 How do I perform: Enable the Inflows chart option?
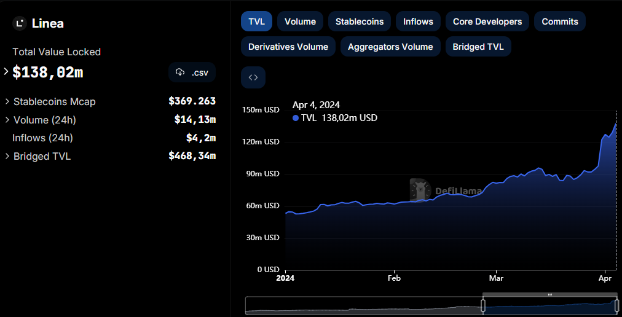[x=418, y=22]
